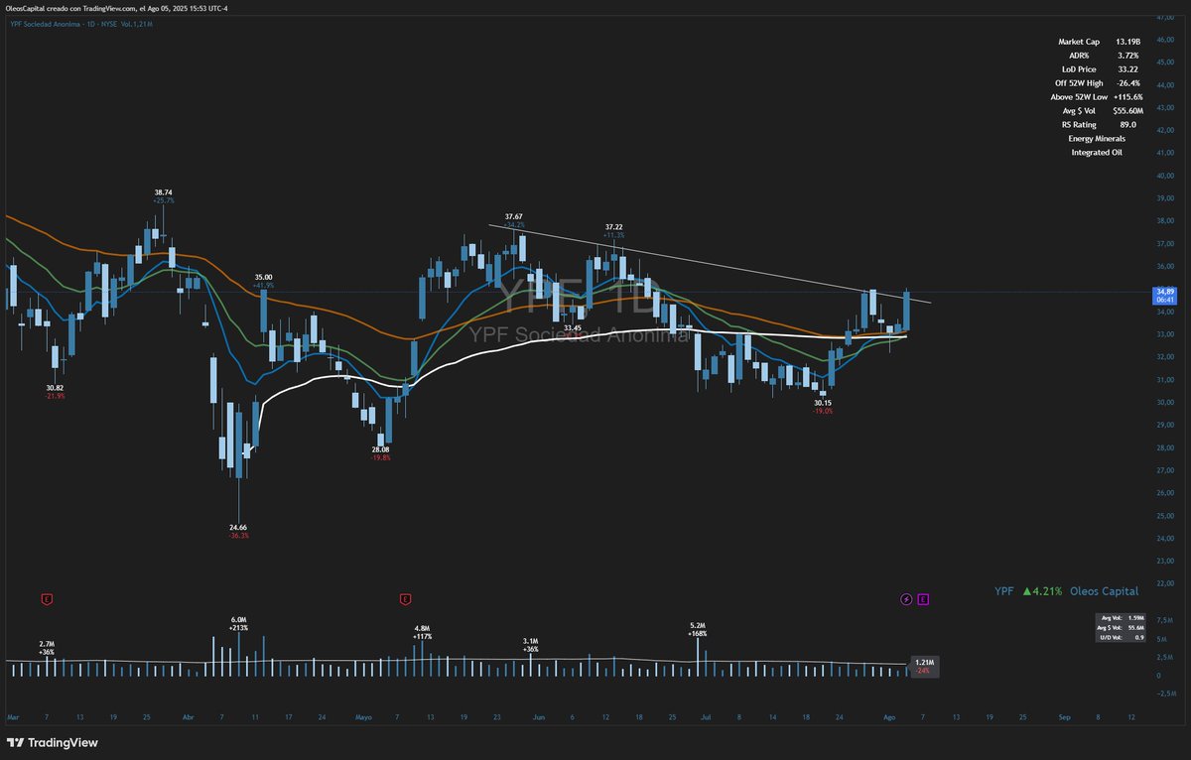Click the red earnings E marker in May

coord(405,599)
